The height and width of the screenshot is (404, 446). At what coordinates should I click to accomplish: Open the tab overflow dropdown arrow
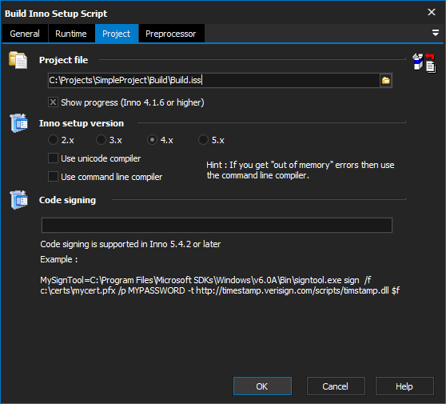pos(435,33)
